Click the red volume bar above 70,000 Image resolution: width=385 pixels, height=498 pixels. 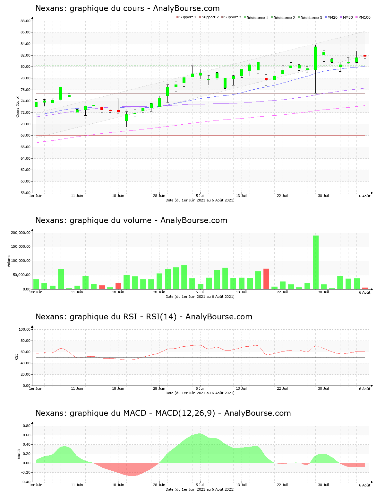click(266, 279)
